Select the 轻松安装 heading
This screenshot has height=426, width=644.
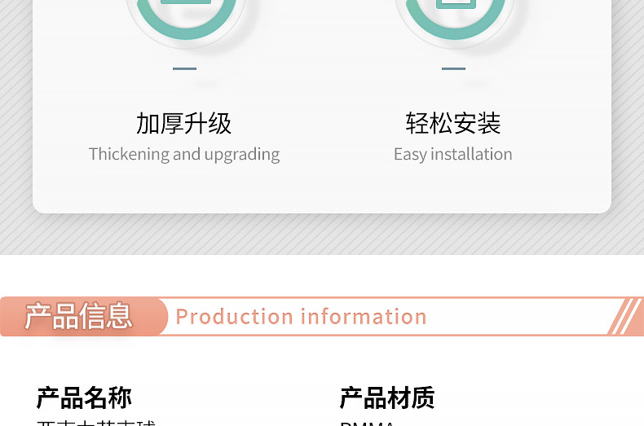(453, 123)
